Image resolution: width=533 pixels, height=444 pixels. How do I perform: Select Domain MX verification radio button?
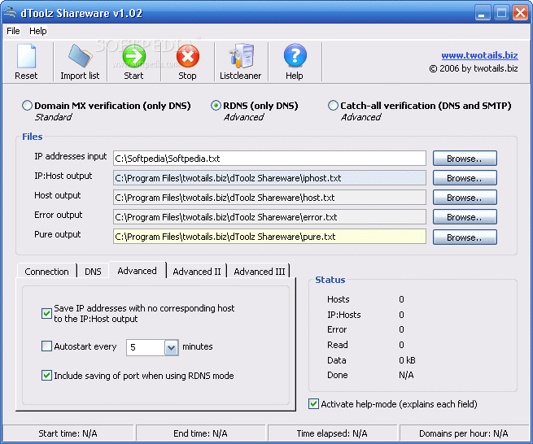(x=27, y=106)
